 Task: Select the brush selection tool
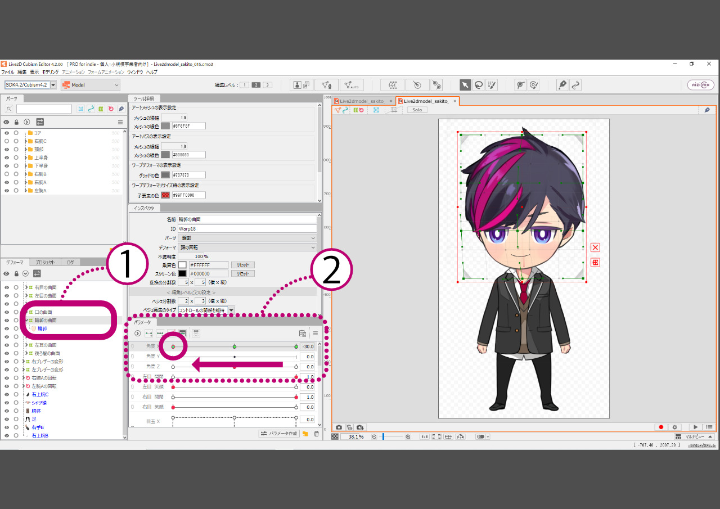pos(492,85)
